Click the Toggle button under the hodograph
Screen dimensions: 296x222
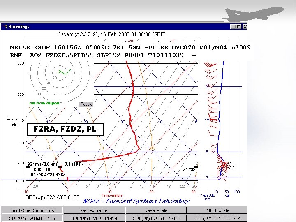pos(86,104)
